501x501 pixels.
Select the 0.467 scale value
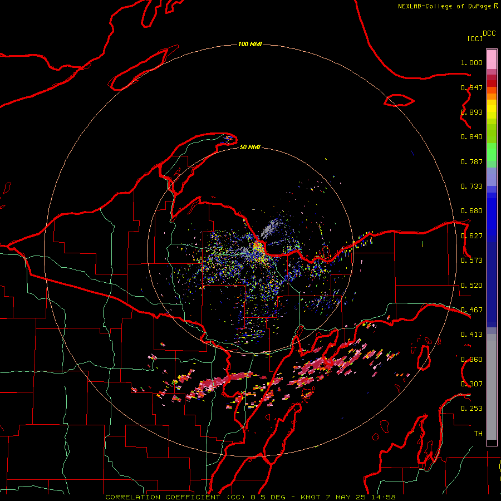pos(471,310)
